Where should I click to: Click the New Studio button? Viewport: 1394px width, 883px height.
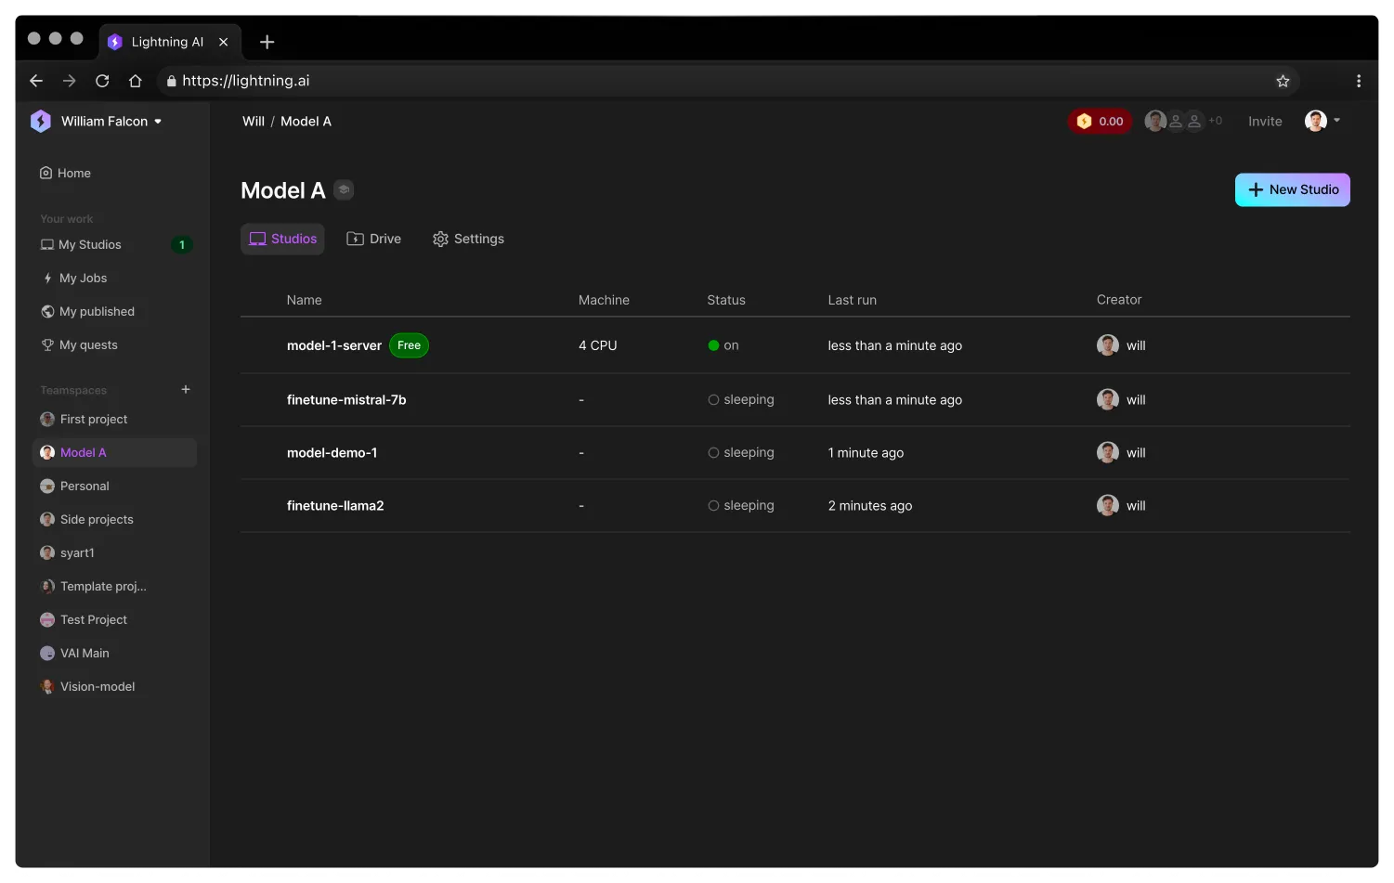(x=1292, y=190)
